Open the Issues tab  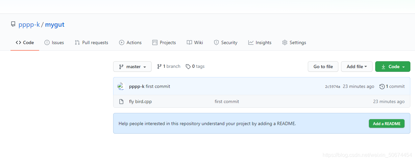coord(54,42)
